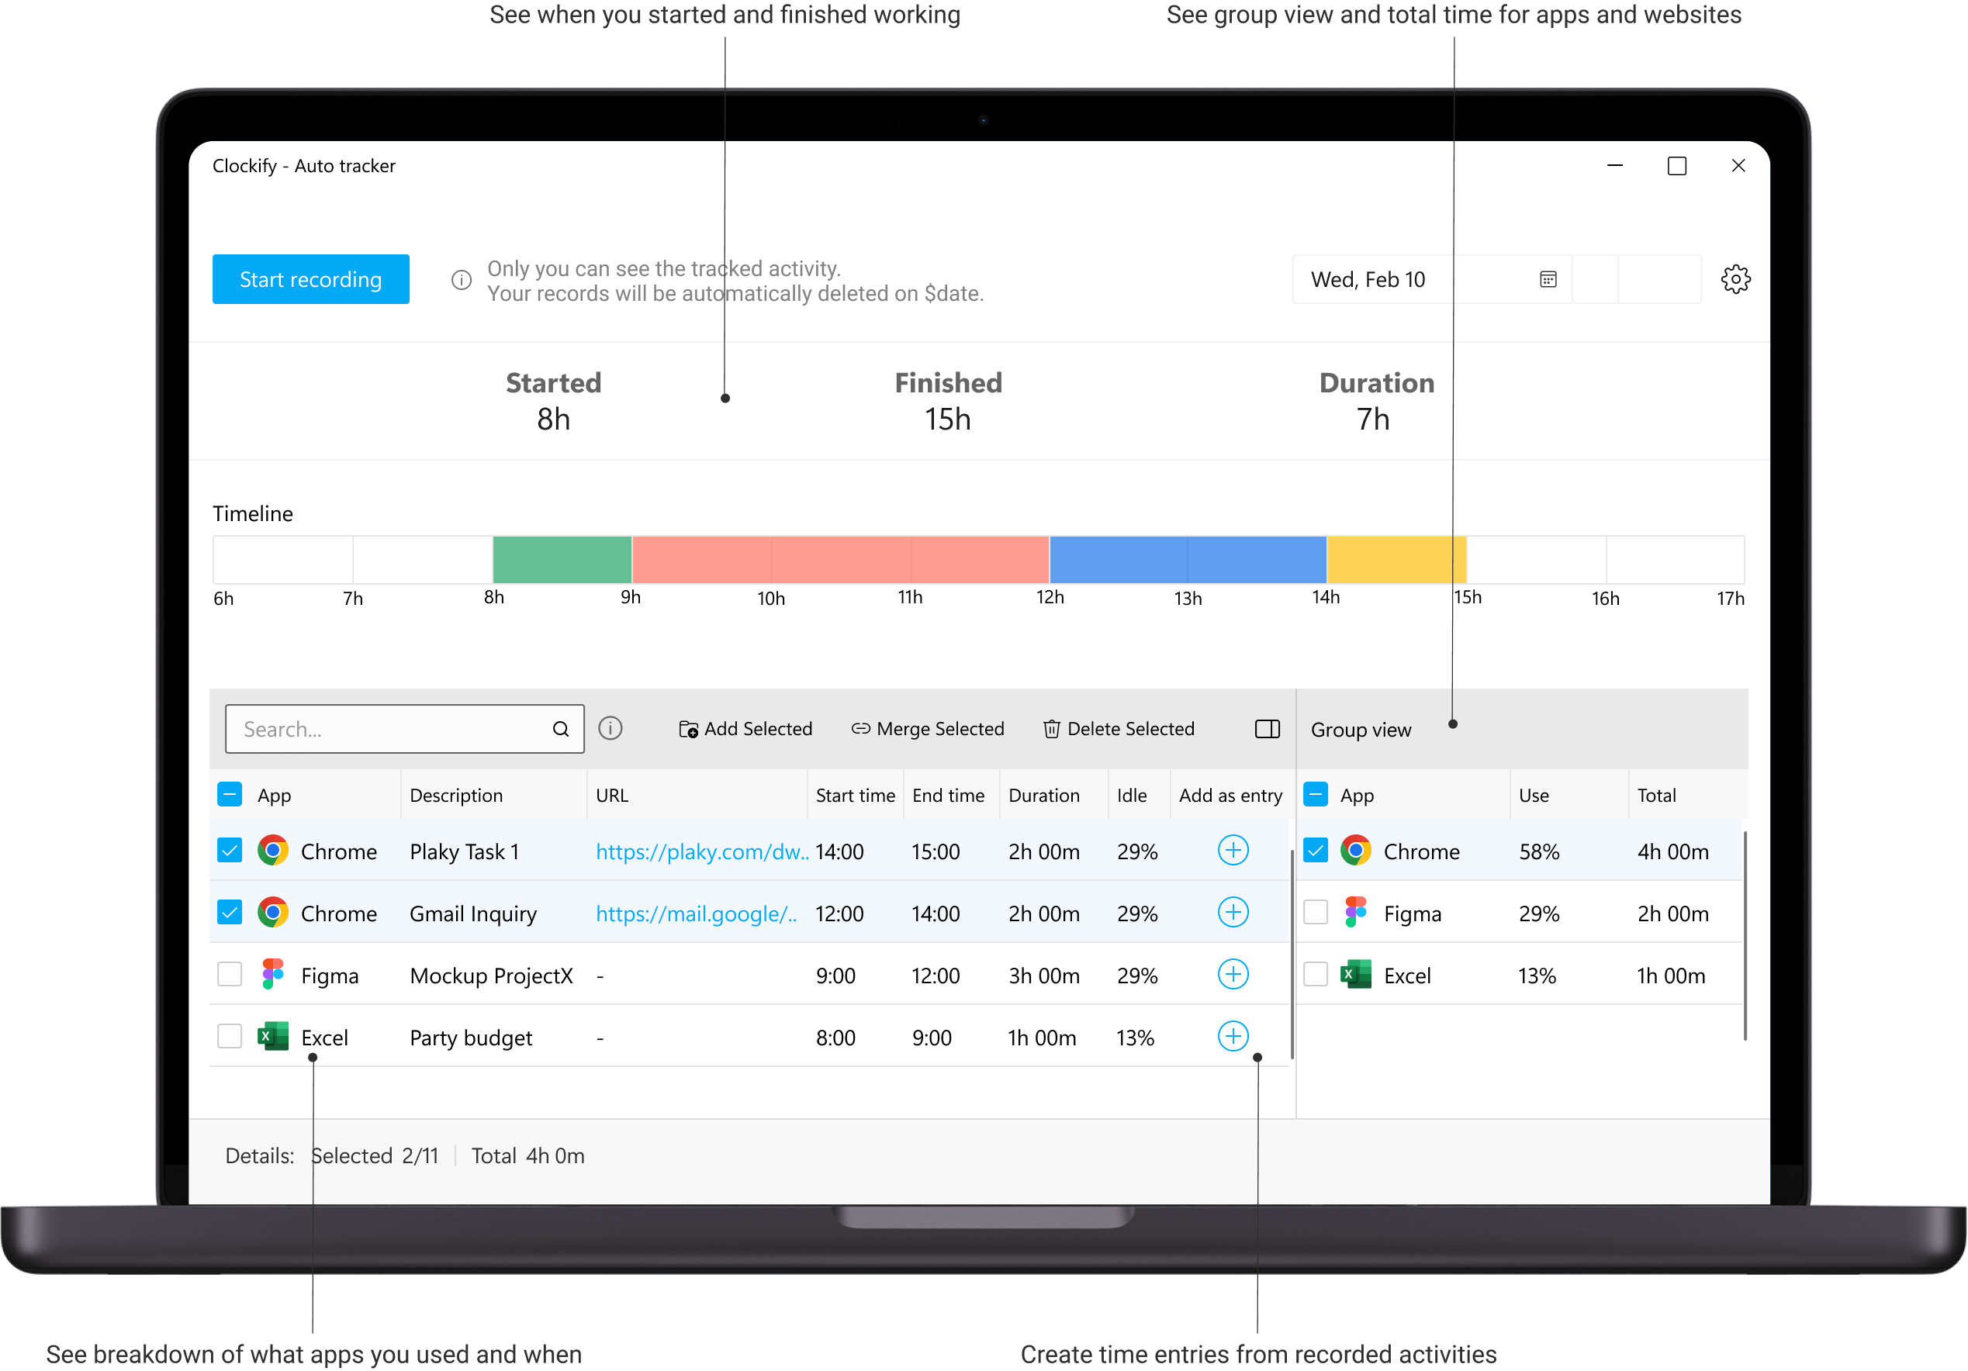Click Delete Selected

(1119, 728)
